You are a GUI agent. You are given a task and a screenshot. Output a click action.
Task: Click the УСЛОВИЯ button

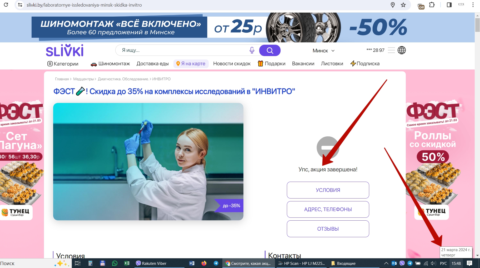coord(328,190)
